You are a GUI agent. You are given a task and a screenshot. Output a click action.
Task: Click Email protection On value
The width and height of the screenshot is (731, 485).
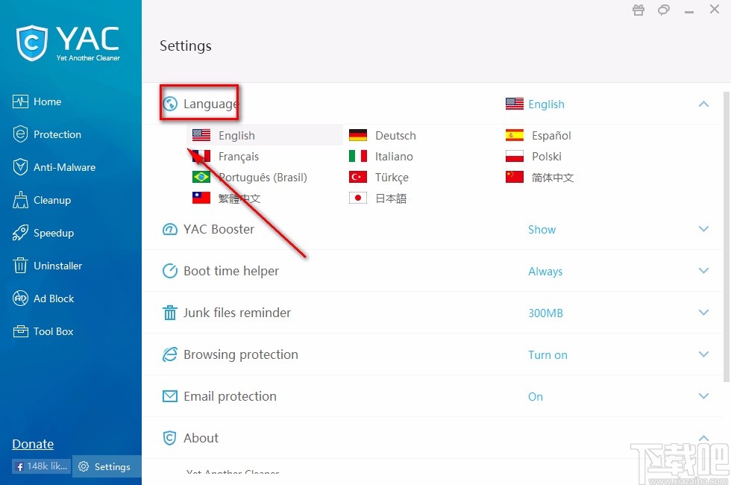click(536, 396)
